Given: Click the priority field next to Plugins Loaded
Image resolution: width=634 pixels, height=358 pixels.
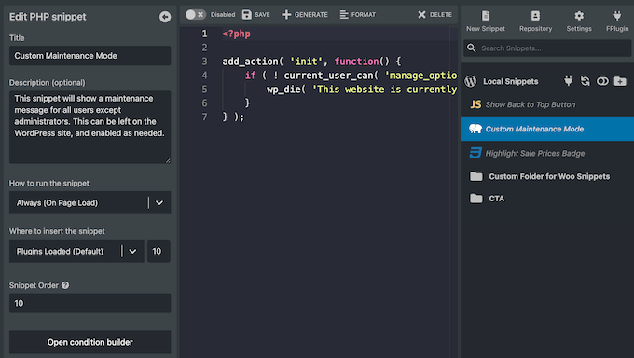Looking at the screenshot, I should [x=158, y=251].
